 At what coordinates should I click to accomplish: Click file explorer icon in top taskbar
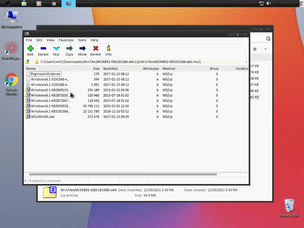click(x=24, y=4)
